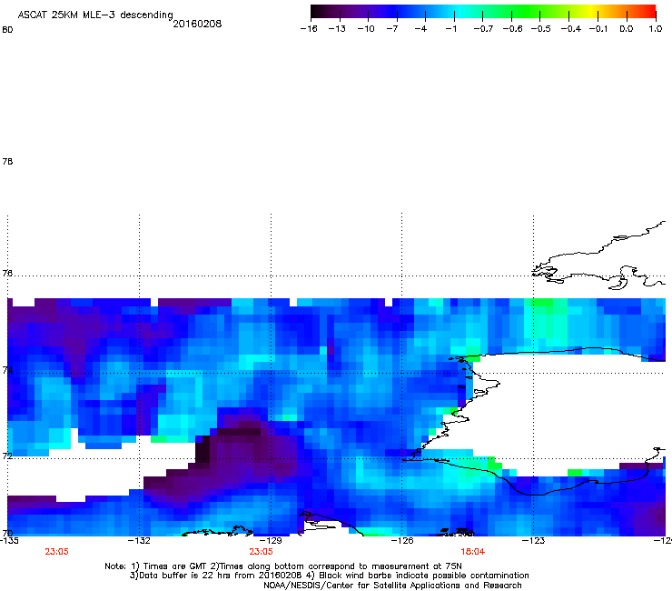The height and width of the screenshot is (591, 672).
Task: Click the -4 colorbar label
Action: (x=420, y=29)
